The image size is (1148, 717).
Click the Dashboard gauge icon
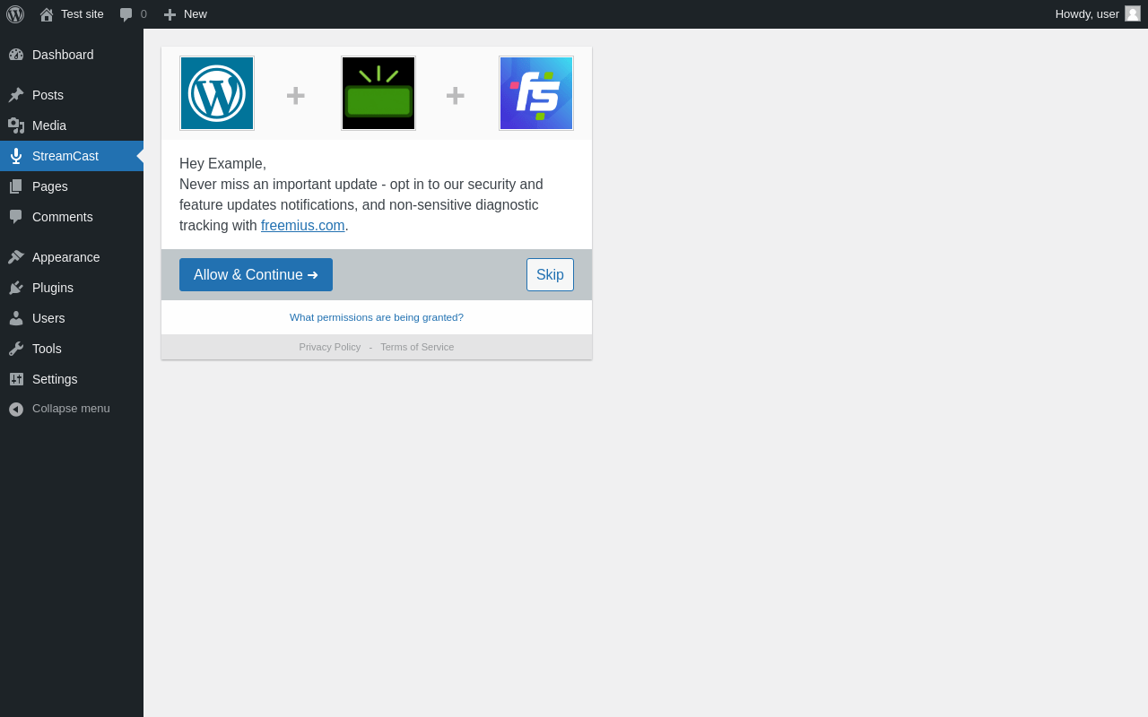coord(16,55)
